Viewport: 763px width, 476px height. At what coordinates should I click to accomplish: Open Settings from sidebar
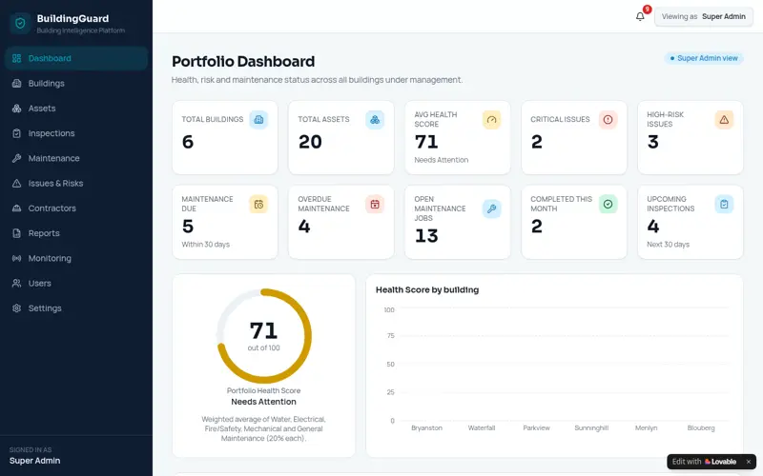pos(76,308)
